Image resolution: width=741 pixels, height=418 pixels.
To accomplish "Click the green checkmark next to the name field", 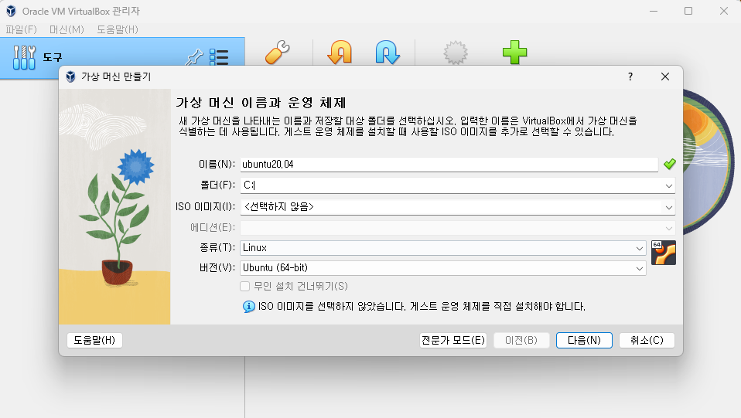I will [x=670, y=164].
